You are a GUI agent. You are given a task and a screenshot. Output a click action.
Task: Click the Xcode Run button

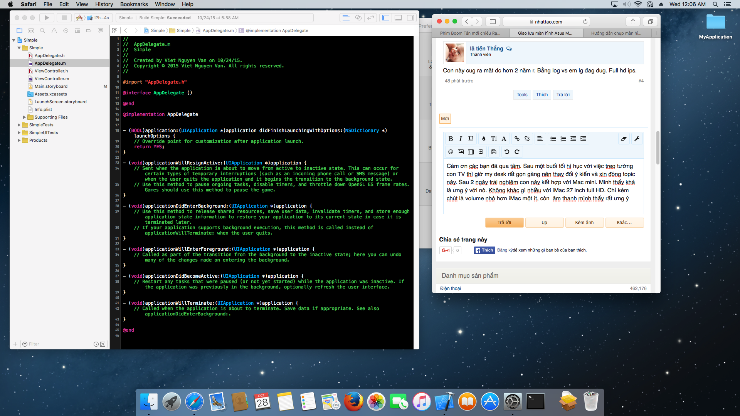(47, 18)
